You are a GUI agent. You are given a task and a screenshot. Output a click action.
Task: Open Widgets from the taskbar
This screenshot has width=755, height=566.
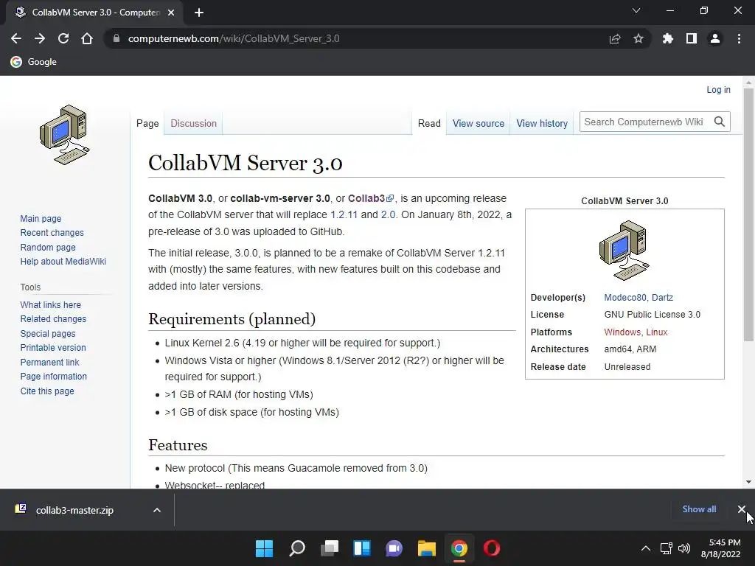pyautogui.click(x=361, y=548)
